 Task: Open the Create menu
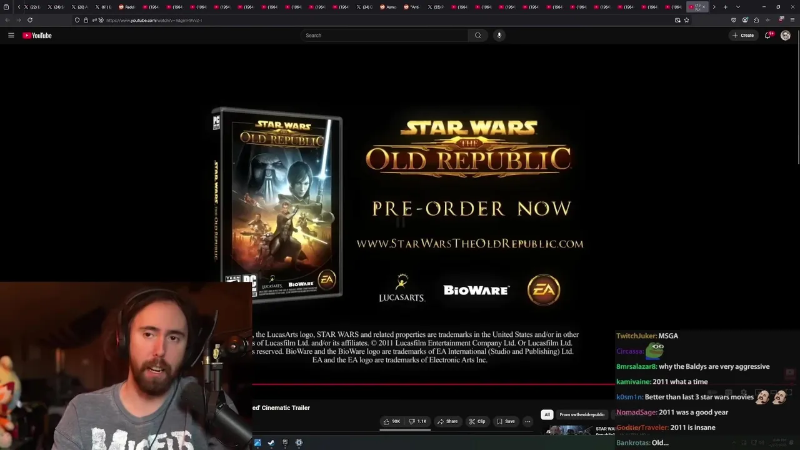point(743,36)
